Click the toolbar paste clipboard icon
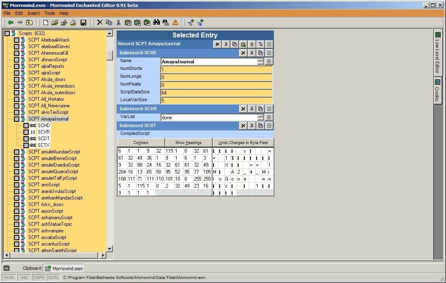The image size is (446, 283). (128, 23)
